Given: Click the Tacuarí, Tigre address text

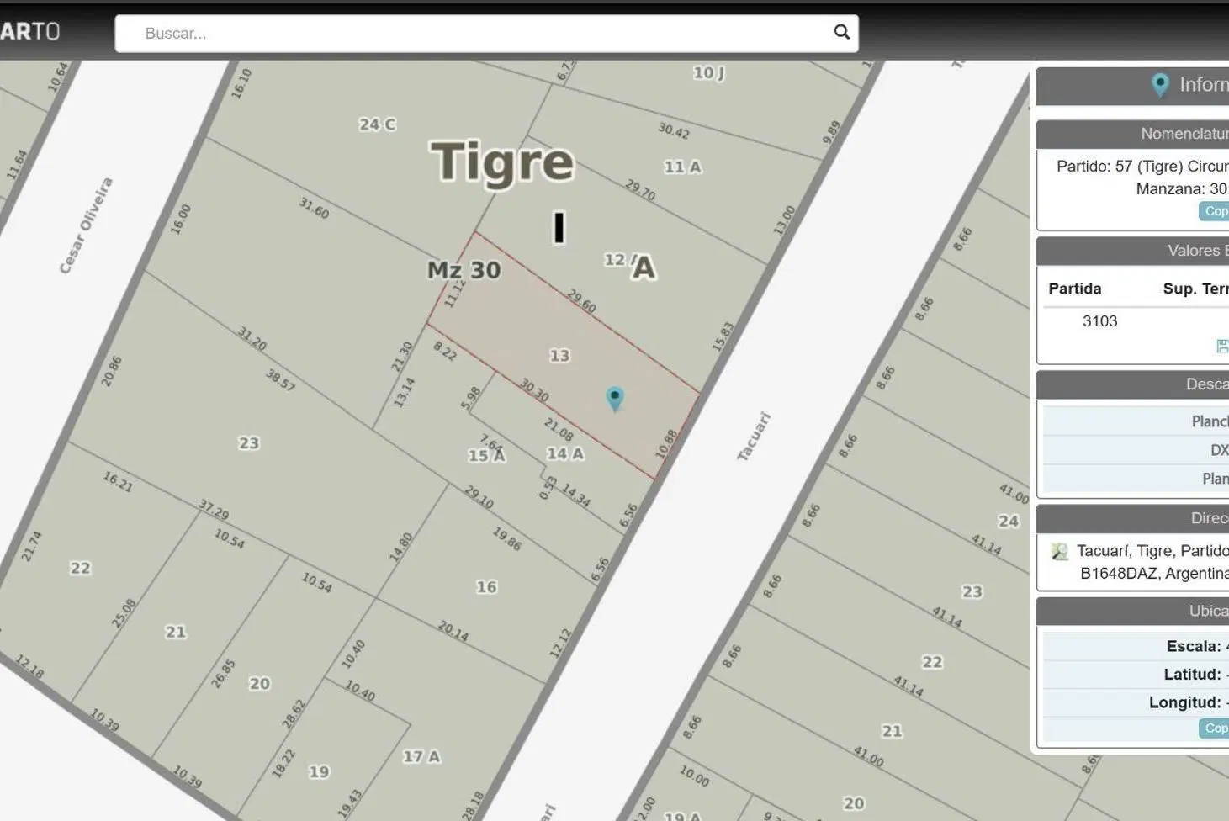Looking at the screenshot, I should coord(1152,562).
